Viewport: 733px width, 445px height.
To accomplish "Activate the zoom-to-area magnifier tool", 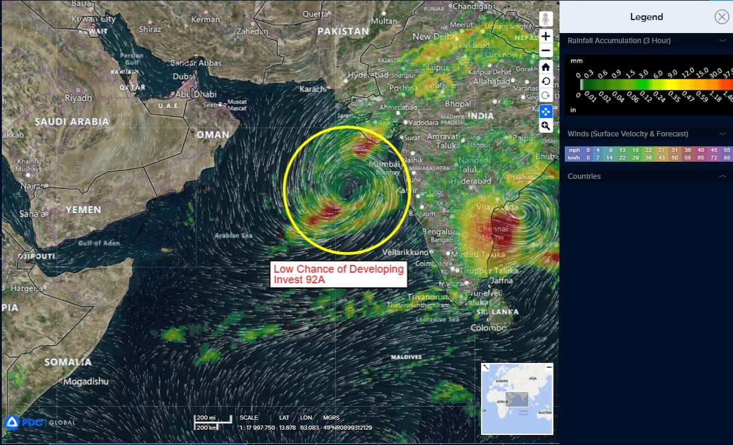I will [546, 126].
